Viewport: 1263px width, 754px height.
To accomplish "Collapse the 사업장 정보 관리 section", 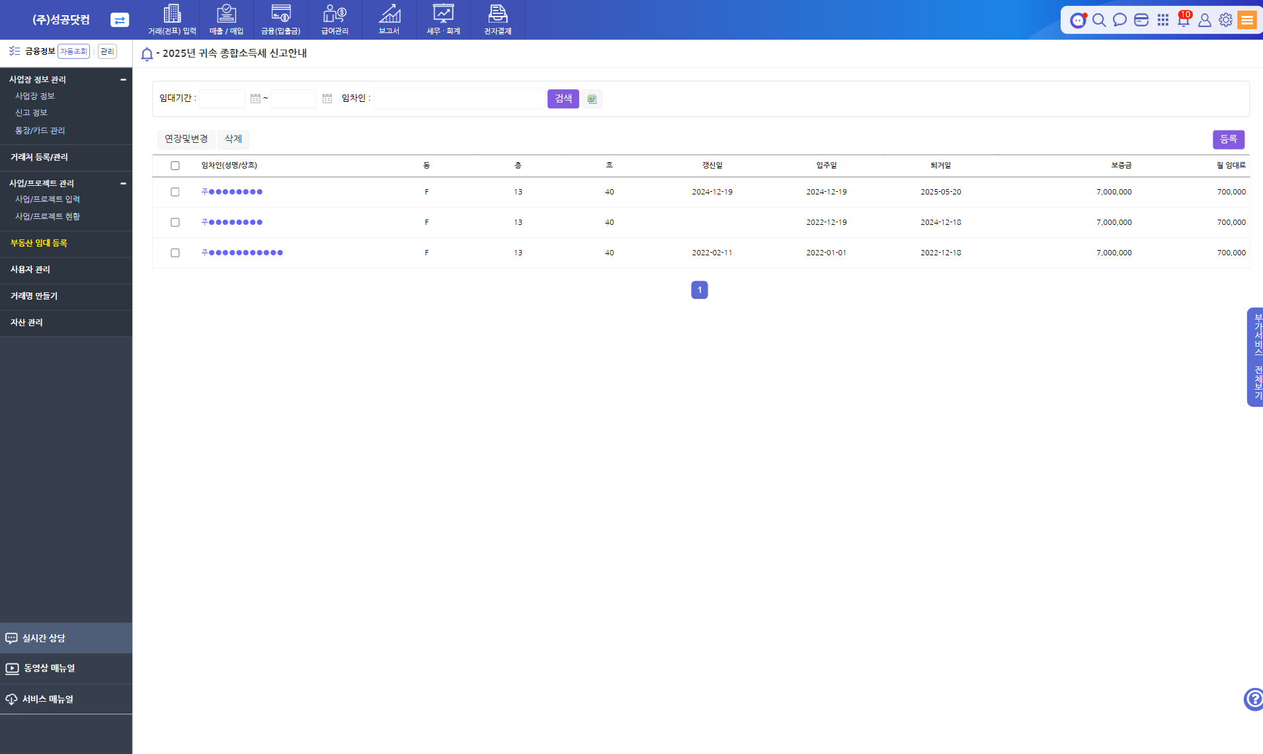I will [123, 79].
